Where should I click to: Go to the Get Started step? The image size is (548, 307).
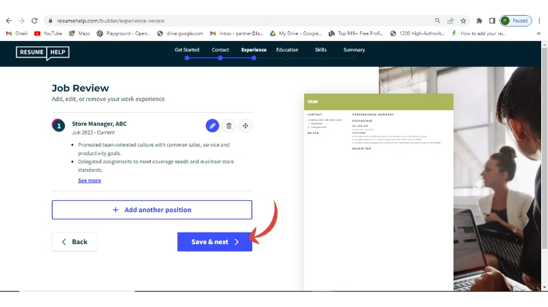click(187, 50)
